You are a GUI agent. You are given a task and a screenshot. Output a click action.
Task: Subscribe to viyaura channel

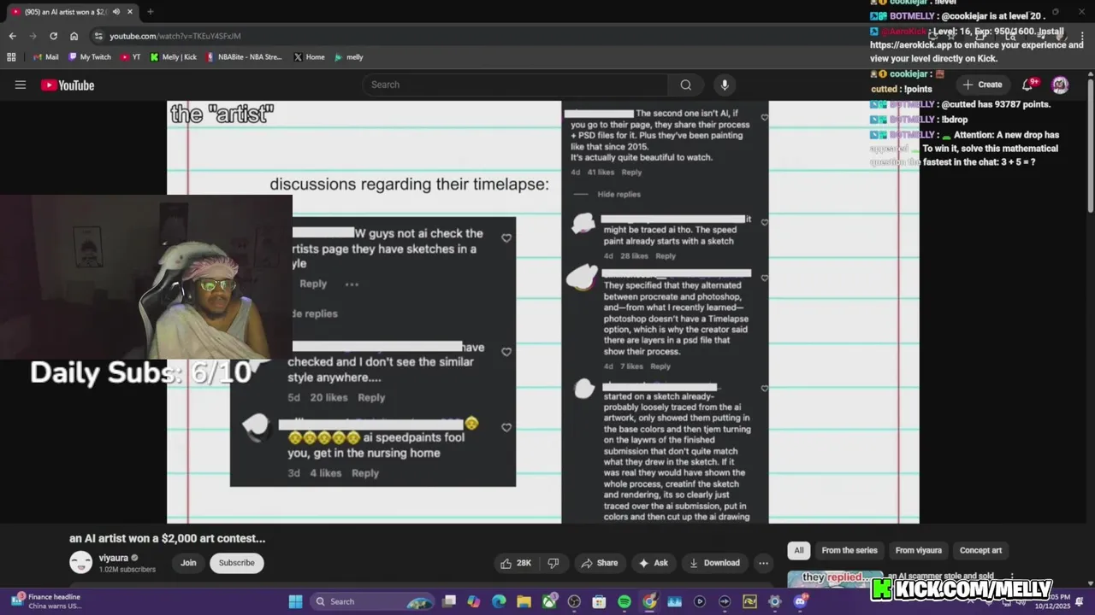coord(236,563)
